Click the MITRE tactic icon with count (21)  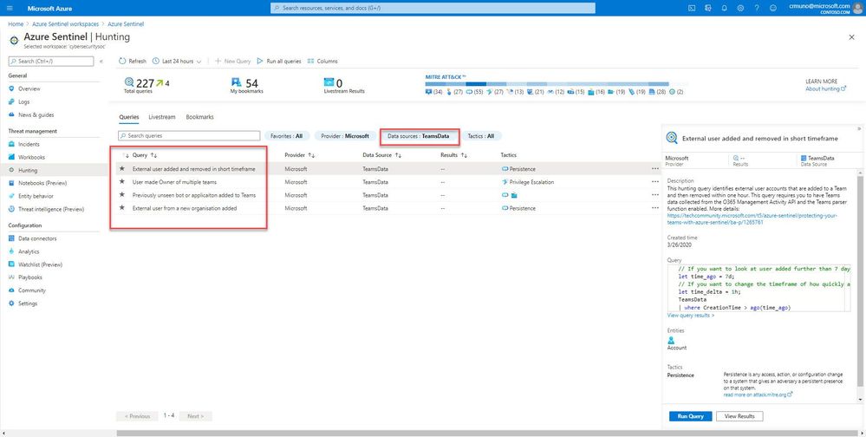click(x=531, y=92)
